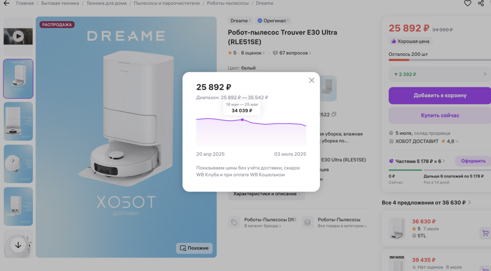Select the thumbnail showing robot top view
The width and height of the screenshot is (491, 271).
18,164
